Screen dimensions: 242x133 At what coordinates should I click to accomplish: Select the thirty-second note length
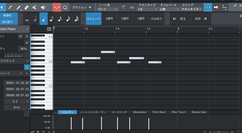tap(68, 19)
